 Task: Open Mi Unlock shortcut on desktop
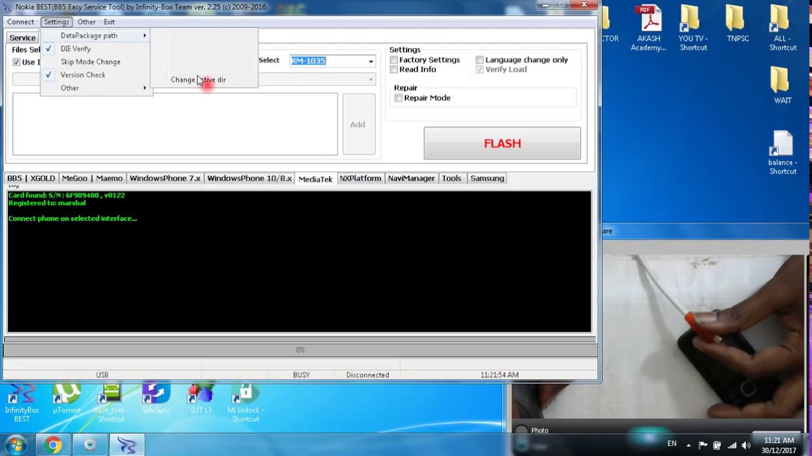point(246,403)
